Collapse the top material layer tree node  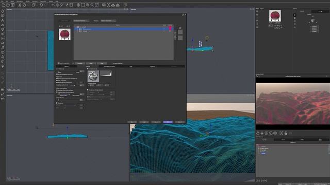tap(76, 27)
